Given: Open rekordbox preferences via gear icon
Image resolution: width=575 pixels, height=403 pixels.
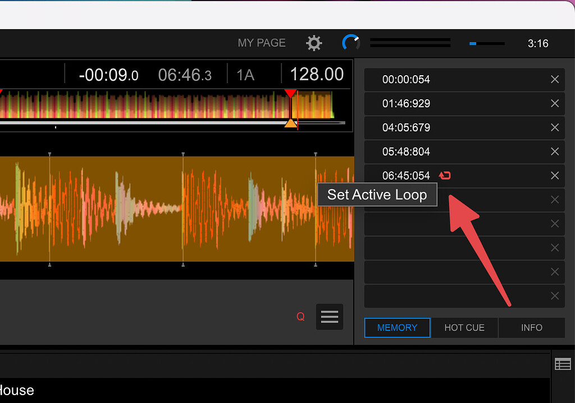Looking at the screenshot, I should point(314,43).
